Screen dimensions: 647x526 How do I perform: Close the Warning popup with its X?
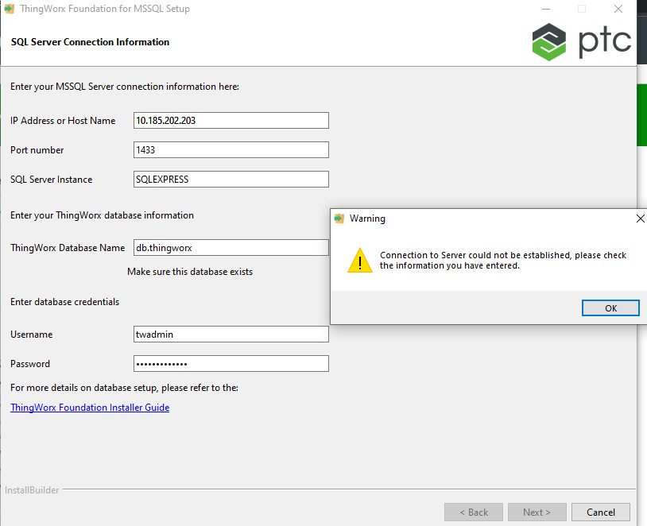(640, 218)
